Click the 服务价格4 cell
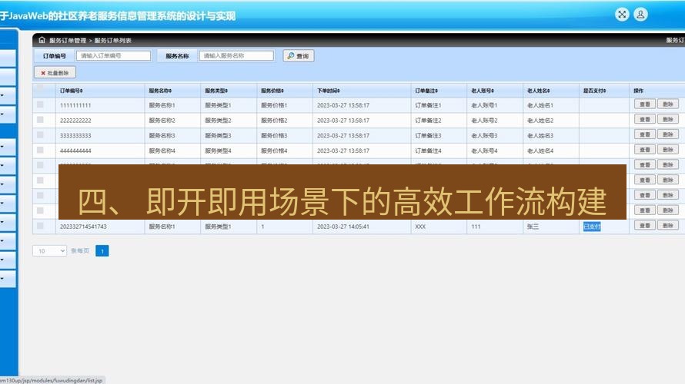Screen dimensions: 685x384 [x=274, y=151]
